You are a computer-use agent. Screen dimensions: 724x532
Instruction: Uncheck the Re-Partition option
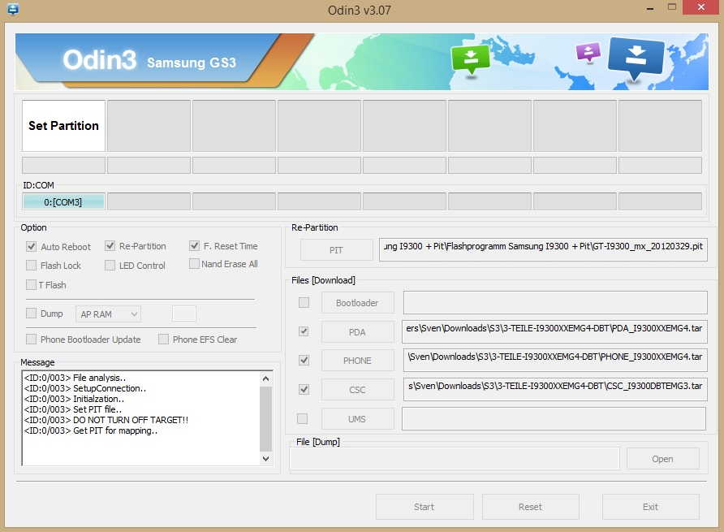click(x=110, y=246)
